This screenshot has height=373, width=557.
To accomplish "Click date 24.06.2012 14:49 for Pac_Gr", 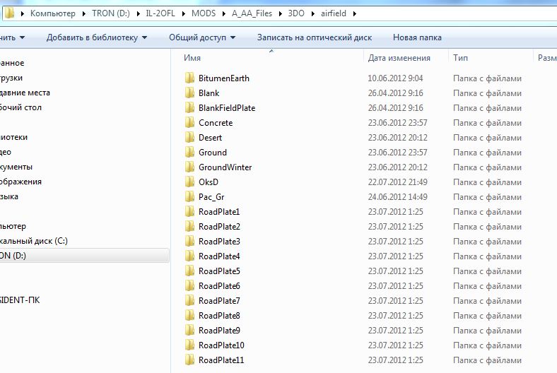I will click(x=397, y=196).
